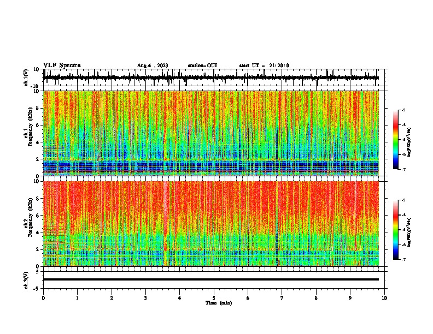Click the ch.1 color bar log(PSD) unit label

click(x=409, y=142)
